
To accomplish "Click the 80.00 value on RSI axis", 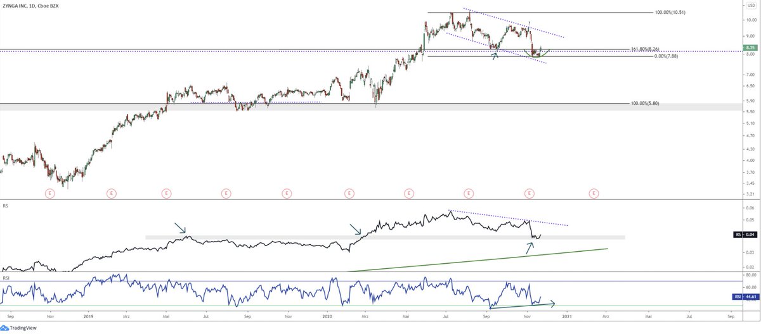I will tap(751, 276).
